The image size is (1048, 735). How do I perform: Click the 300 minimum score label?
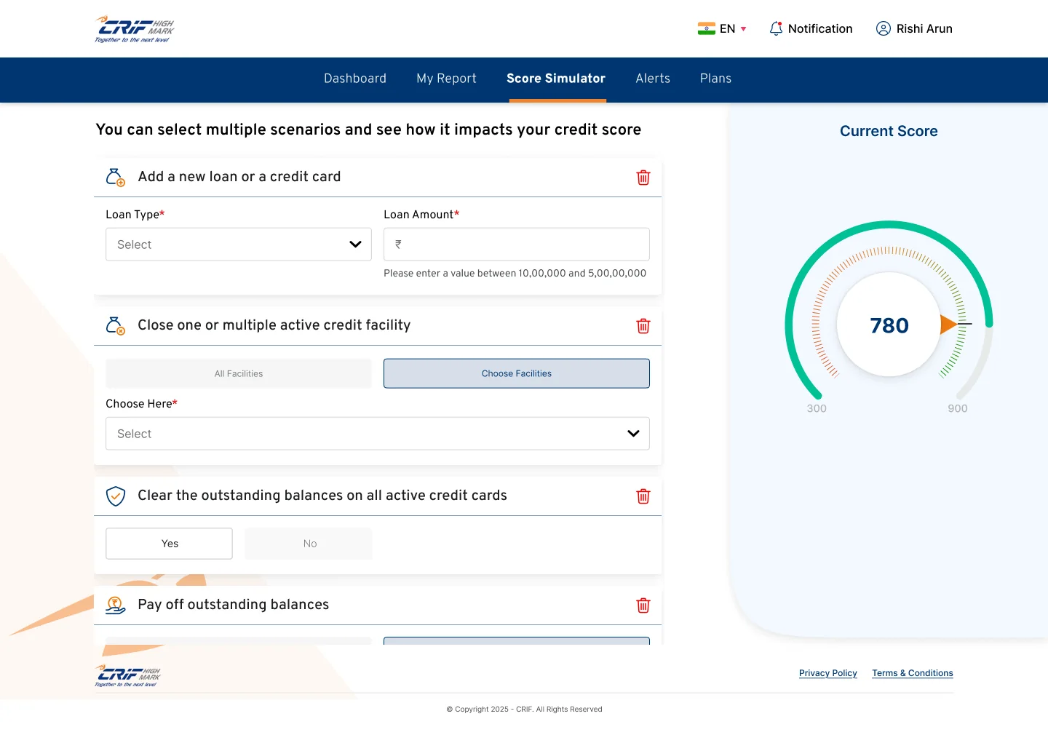817,408
